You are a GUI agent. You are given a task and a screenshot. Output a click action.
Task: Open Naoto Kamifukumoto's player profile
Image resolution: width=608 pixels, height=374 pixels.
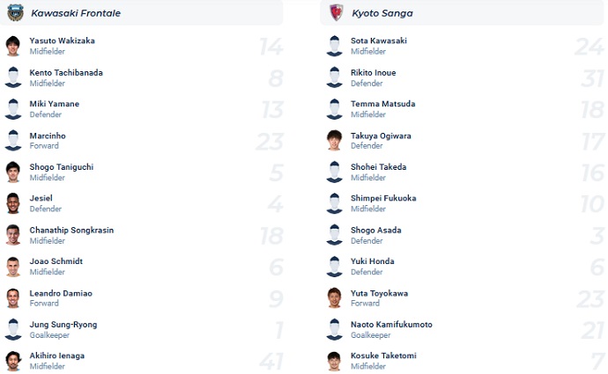[x=391, y=325]
